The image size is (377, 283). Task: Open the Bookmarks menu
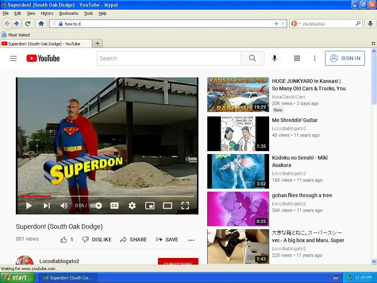pos(69,13)
